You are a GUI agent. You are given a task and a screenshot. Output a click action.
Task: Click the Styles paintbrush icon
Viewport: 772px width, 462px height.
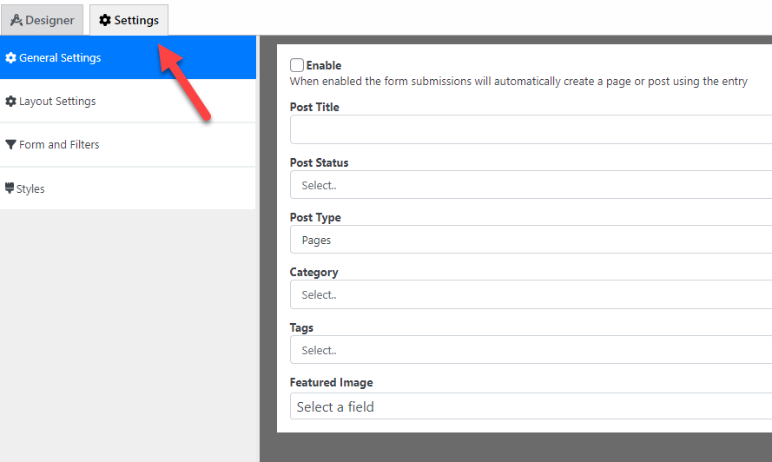coord(10,188)
